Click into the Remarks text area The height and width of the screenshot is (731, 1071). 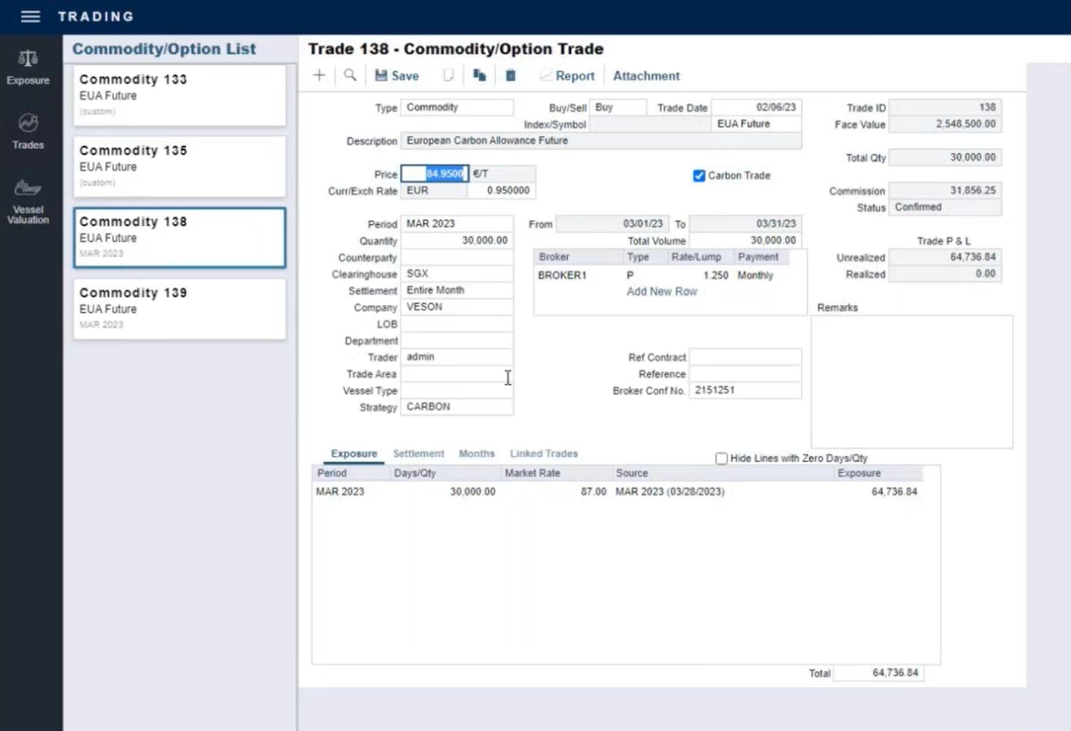coord(911,381)
